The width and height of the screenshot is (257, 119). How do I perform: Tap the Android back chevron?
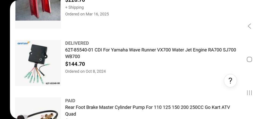click(x=249, y=26)
